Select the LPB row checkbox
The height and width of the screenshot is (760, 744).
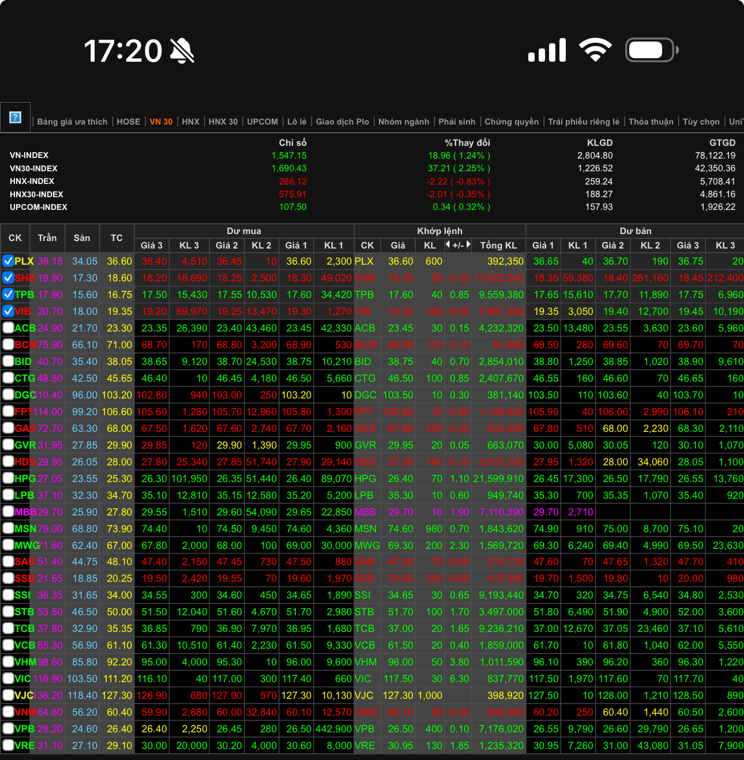coord(8,495)
